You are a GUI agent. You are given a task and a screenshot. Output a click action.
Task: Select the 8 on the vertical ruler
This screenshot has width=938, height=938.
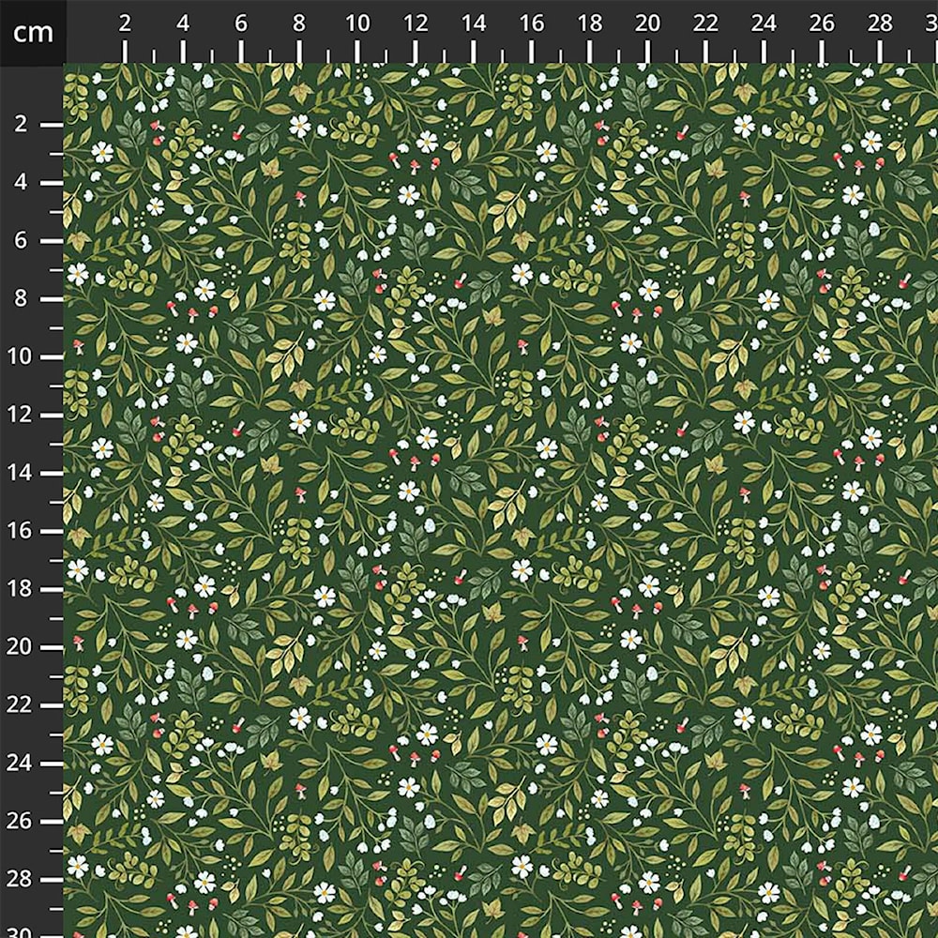pos(21,298)
